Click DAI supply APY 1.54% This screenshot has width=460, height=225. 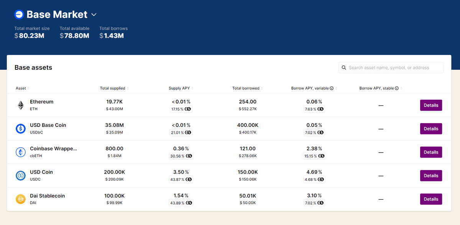click(x=181, y=196)
